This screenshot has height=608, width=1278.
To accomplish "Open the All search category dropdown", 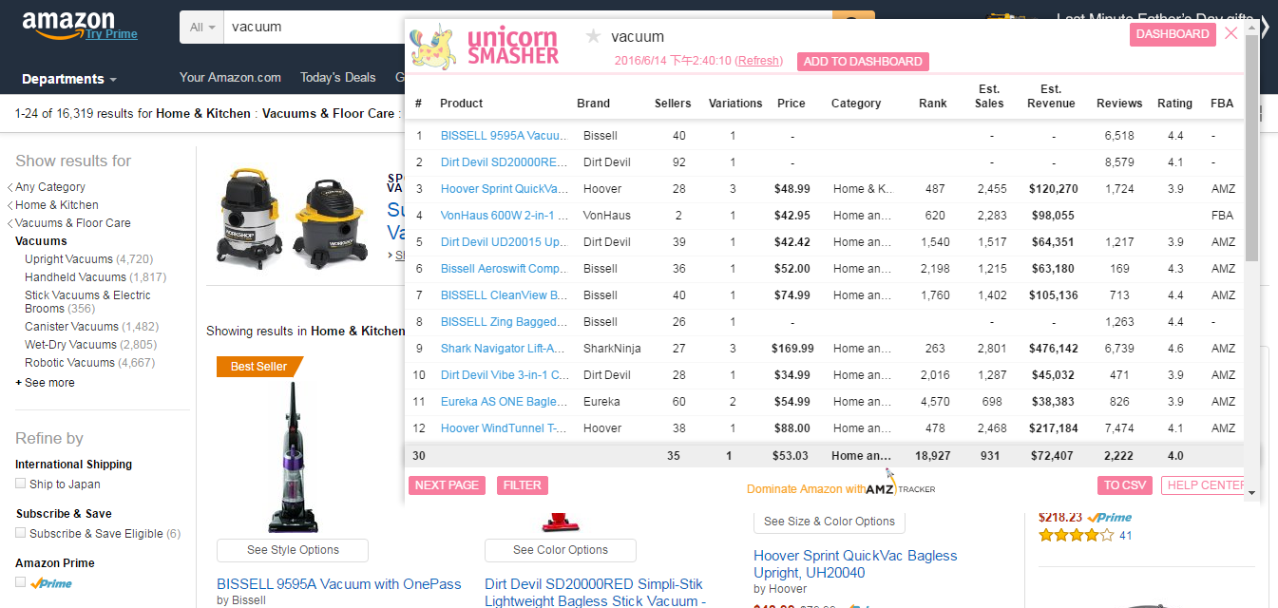I will click(201, 28).
